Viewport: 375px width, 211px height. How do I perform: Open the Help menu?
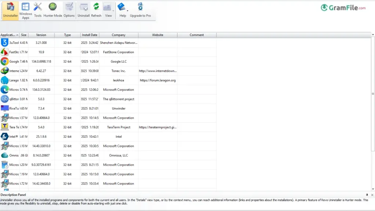(123, 11)
